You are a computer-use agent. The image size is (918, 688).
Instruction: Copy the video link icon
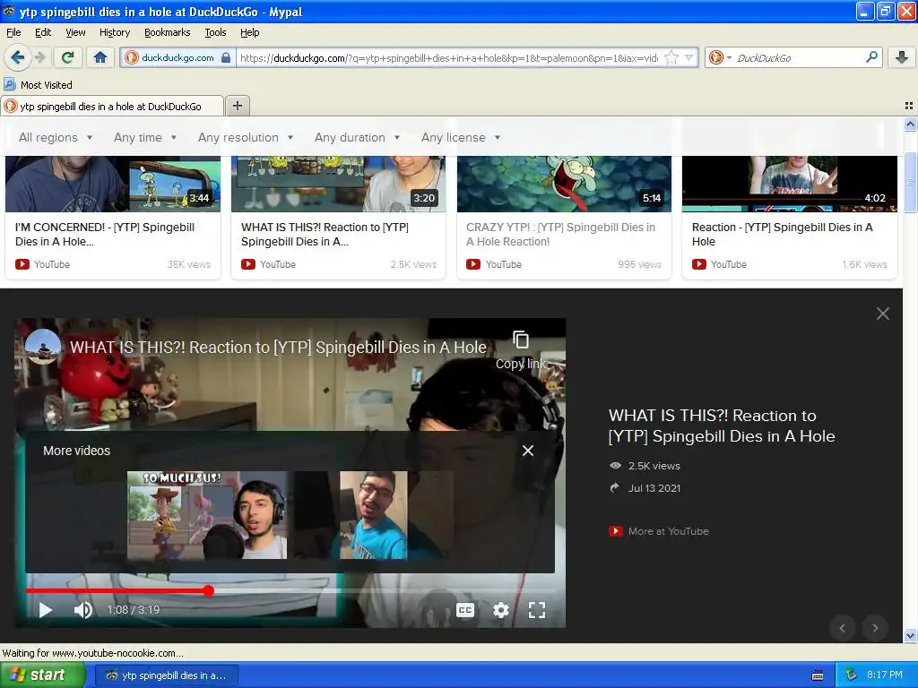pyautogui.click(x=521, y=340)
